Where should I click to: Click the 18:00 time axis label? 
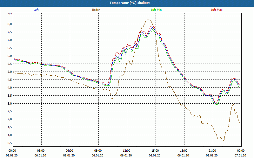click(184, 151)
